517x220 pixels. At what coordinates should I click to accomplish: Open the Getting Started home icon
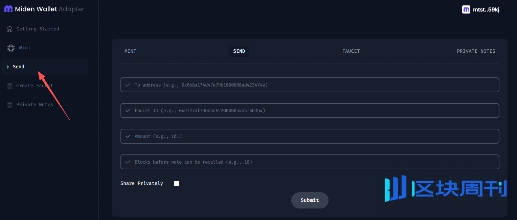coord(10,29)
